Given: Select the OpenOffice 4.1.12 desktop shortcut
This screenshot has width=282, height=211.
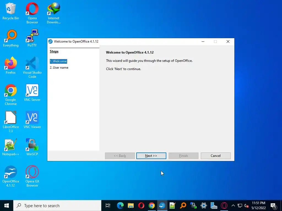Looking at the screenshot, I should (x=11, y=176).
